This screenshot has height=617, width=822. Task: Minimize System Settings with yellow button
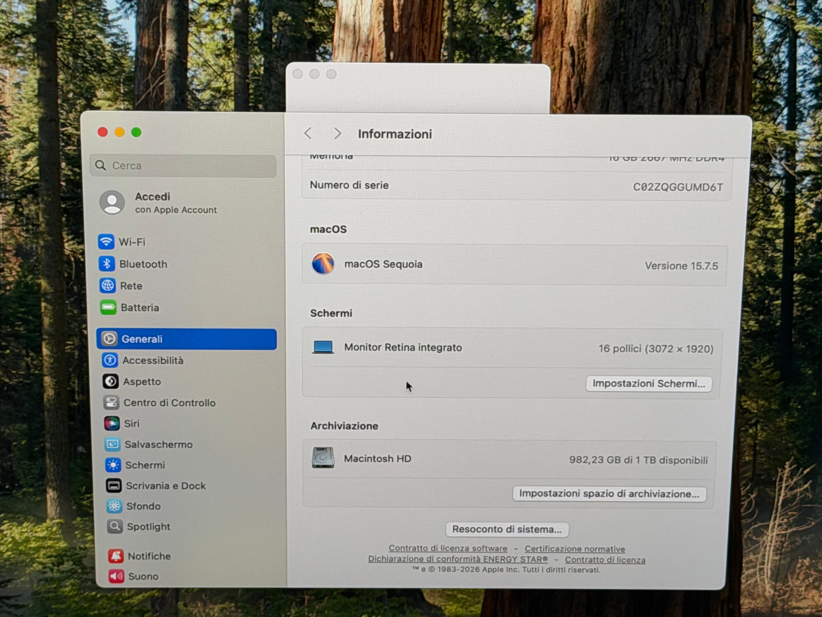[x=119, y=132]
